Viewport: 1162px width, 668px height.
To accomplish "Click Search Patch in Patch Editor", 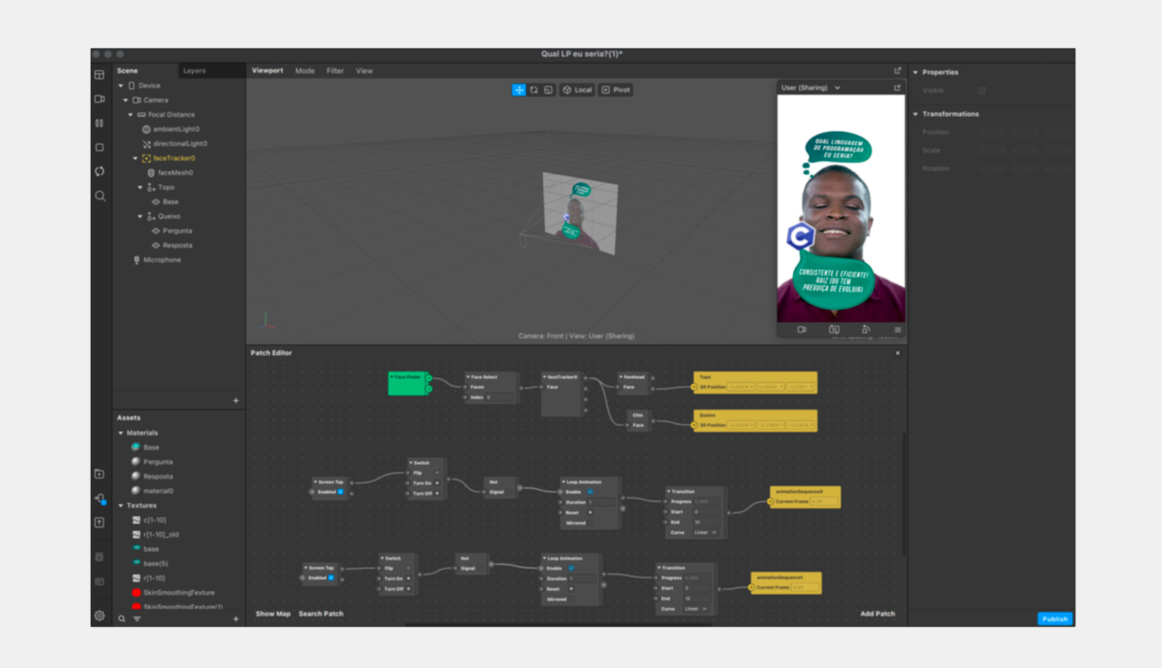I will tap(321, 614).
